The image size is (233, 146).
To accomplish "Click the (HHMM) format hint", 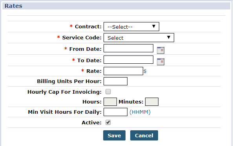I will point(140,112).
